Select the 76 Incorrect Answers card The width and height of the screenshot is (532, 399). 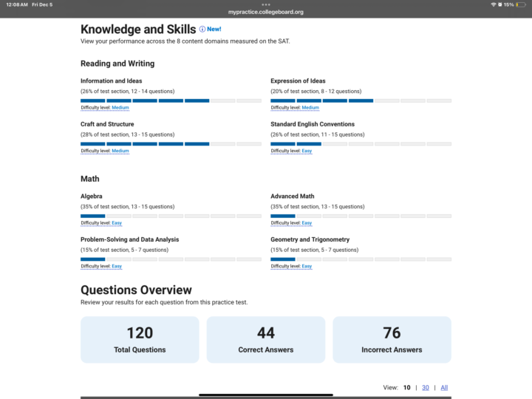392,339
